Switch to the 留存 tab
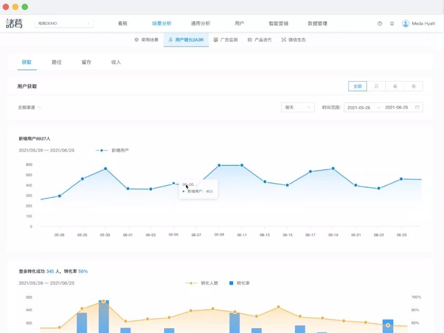 [86, 62]
